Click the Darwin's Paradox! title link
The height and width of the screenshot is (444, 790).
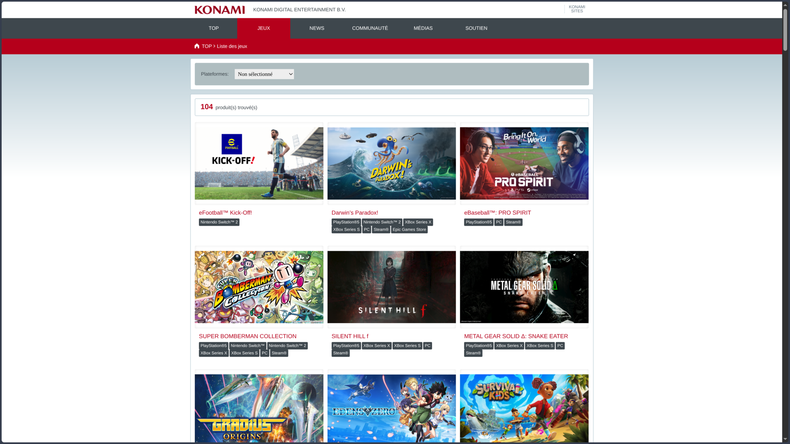pos(355,213)
